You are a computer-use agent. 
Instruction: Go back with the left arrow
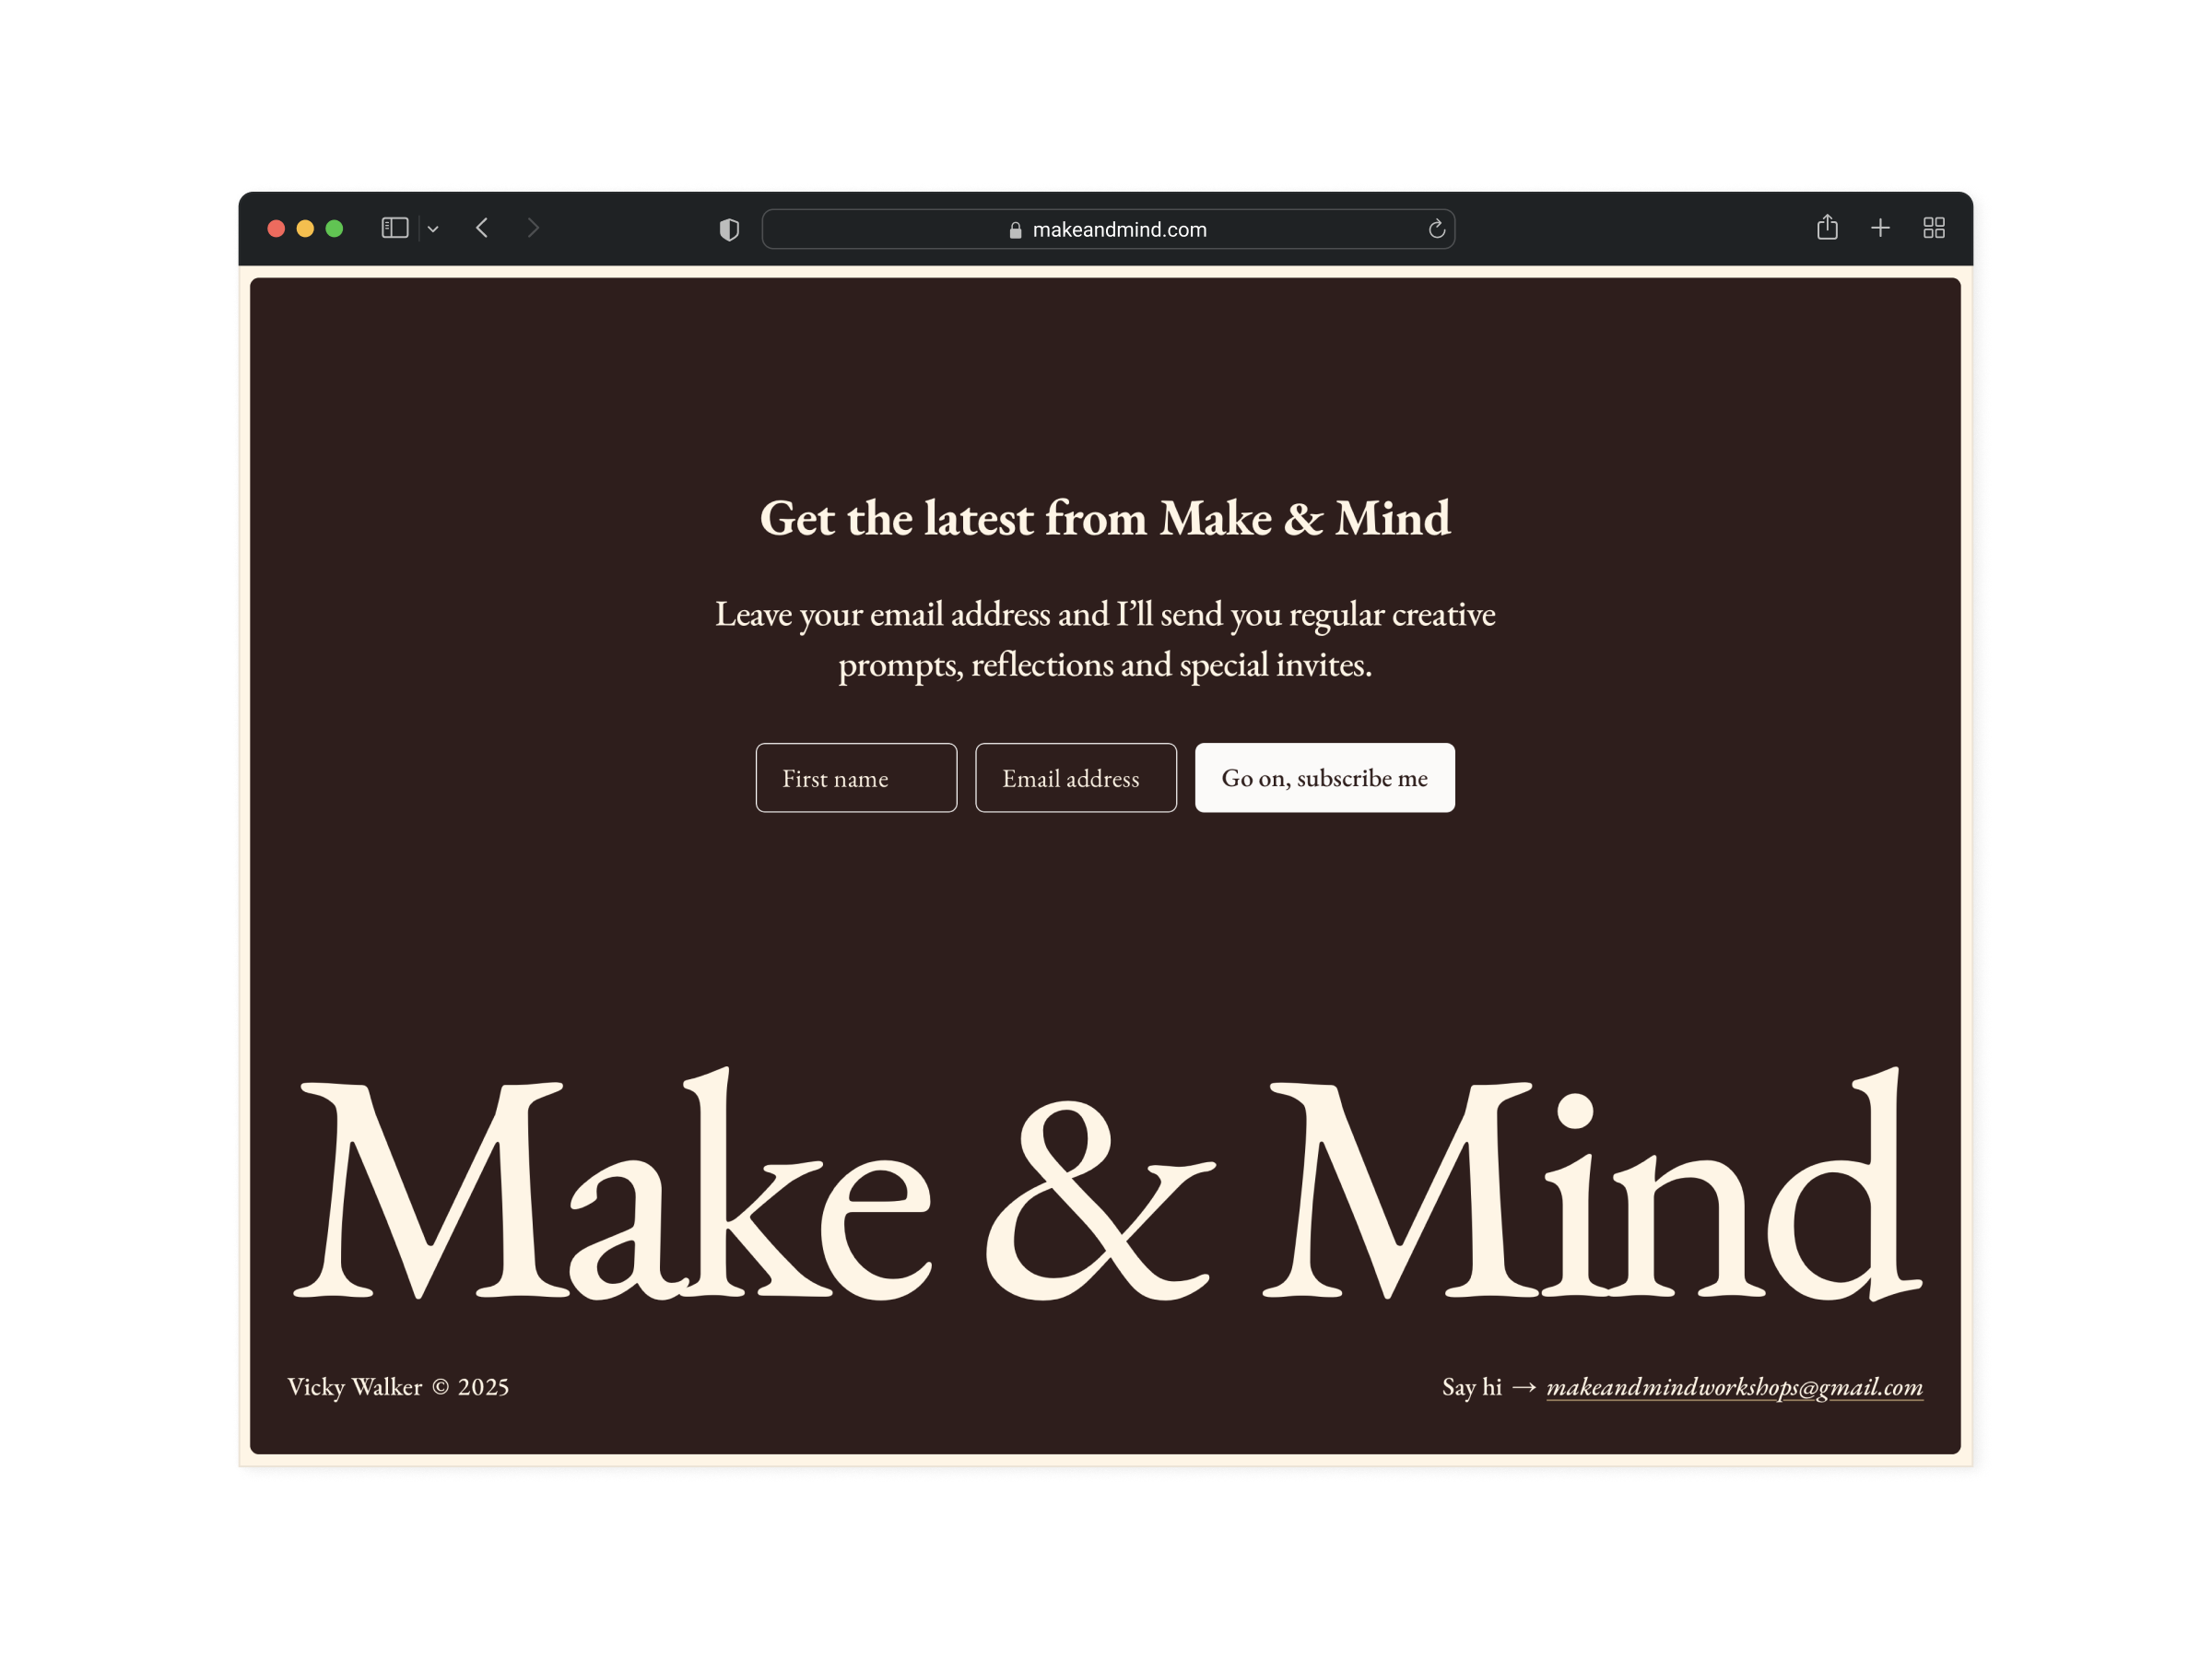coord(482,228)
